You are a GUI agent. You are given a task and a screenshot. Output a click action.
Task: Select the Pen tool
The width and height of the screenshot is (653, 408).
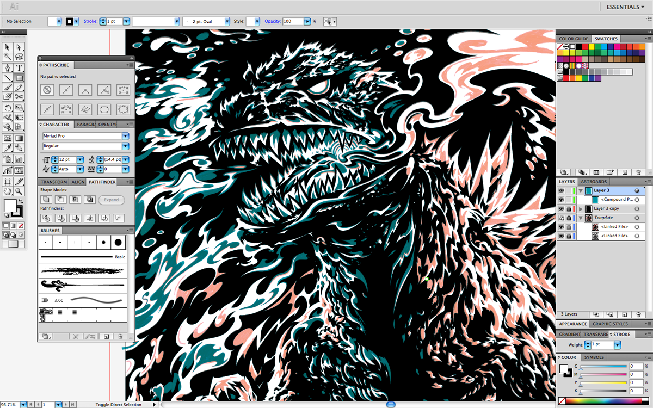pos(7,67)
